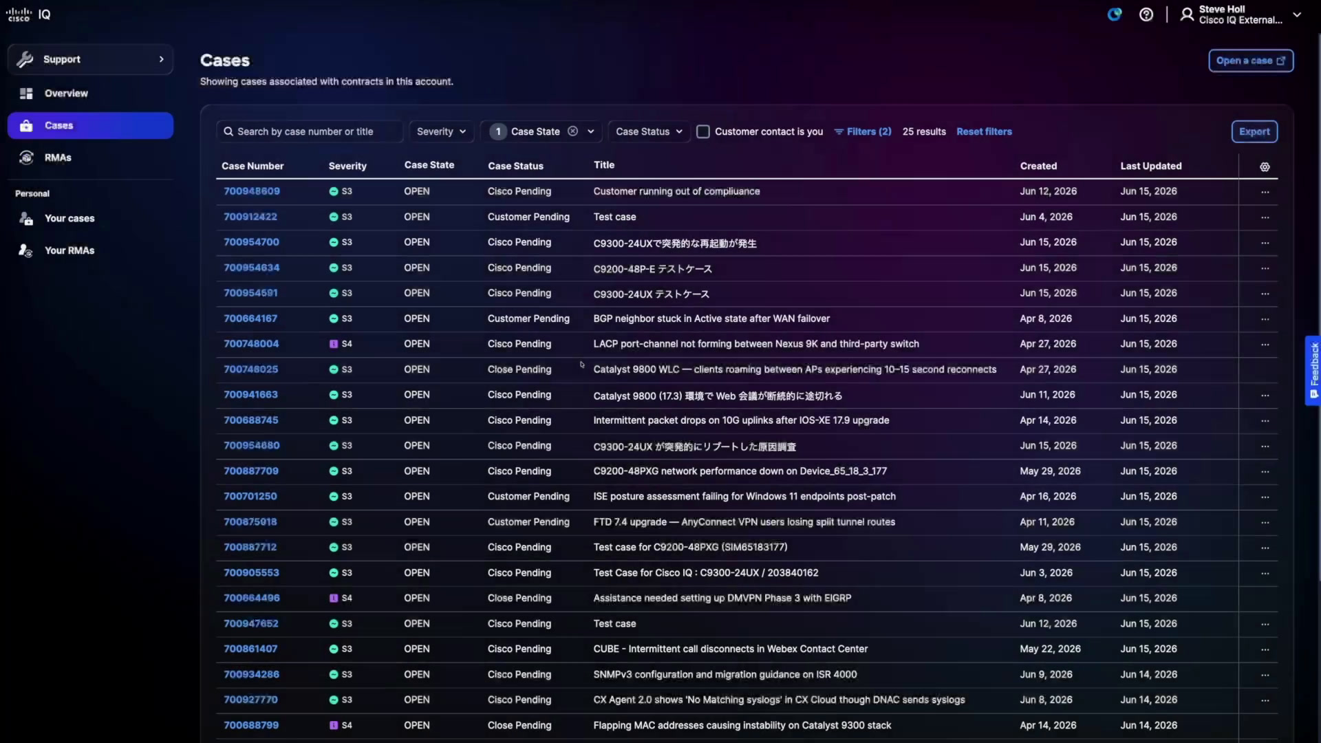Open RMAs in the sidebar

click(90, 158)
